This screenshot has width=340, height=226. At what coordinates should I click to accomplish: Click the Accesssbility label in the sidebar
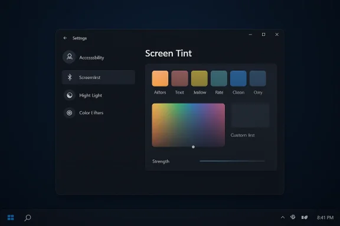tap(91, 58)
